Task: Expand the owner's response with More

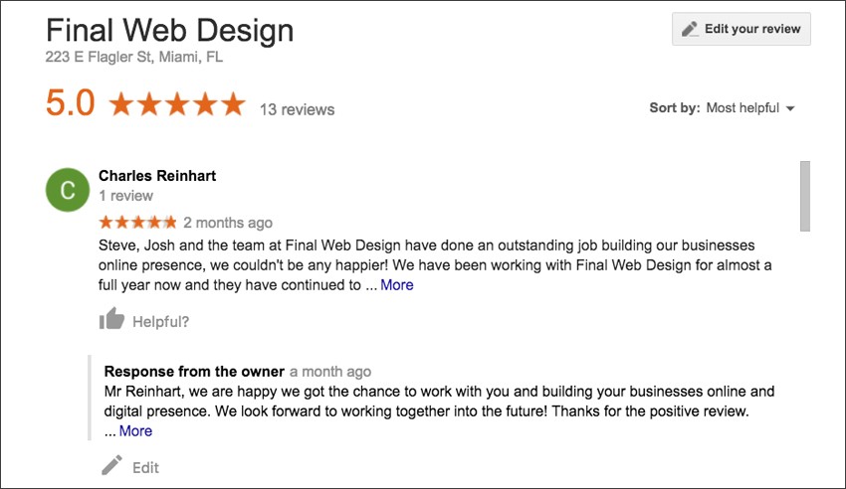Action: [x=135, y=430]
